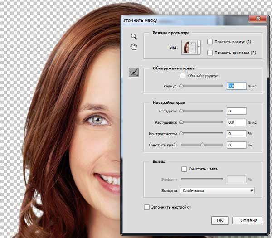
Task: Click the Радиус slider handle
Action: tap(181, 86)
